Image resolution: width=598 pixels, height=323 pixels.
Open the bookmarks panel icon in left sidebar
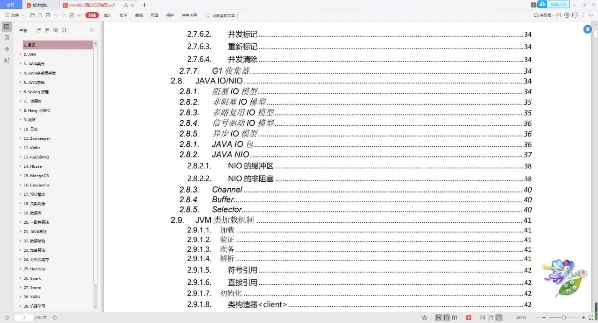pos(7,27)
